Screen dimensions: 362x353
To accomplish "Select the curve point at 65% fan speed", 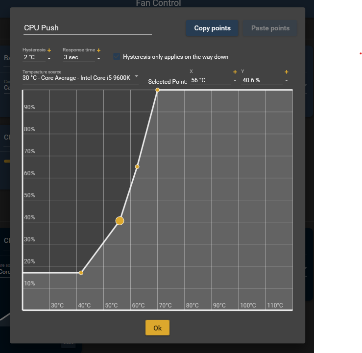I will pyautogui.click(x=137, y=167).
